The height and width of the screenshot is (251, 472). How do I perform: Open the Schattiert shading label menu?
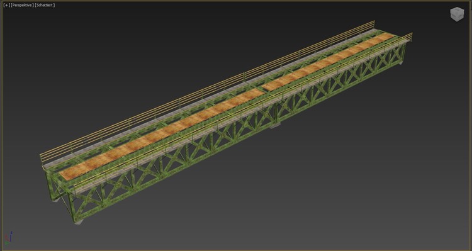point(45,5)
